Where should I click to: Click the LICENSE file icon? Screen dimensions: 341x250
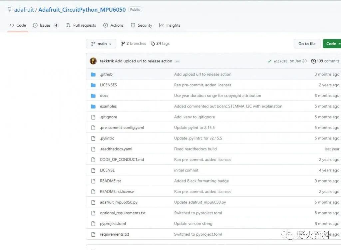click(x=93, y=170)
